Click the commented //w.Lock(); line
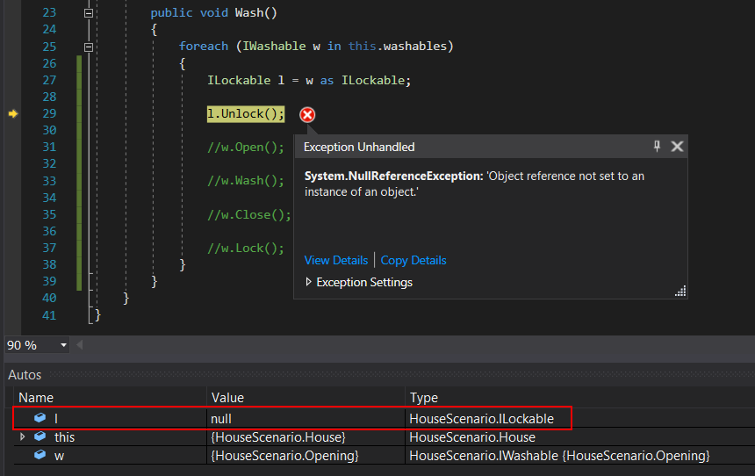The width and height of the screenshot is (755, 476). [246, 249]
